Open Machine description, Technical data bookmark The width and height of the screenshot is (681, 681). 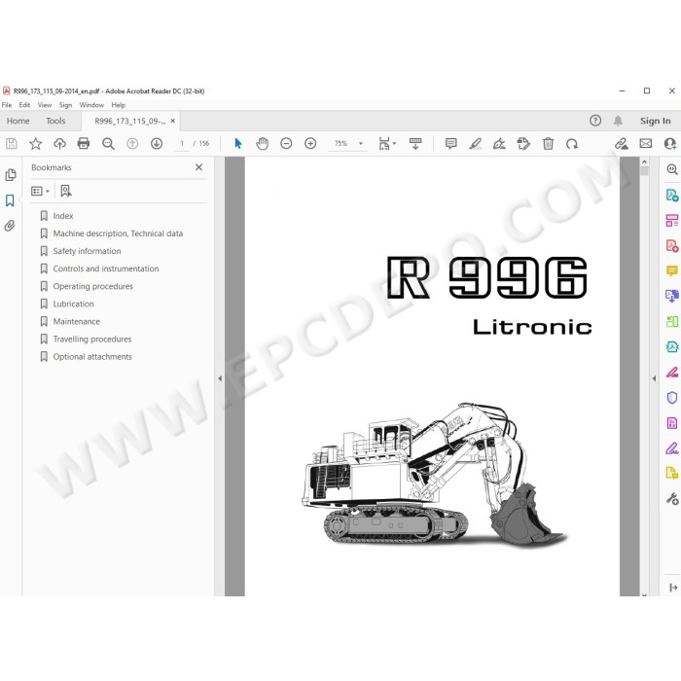[118, 233]
